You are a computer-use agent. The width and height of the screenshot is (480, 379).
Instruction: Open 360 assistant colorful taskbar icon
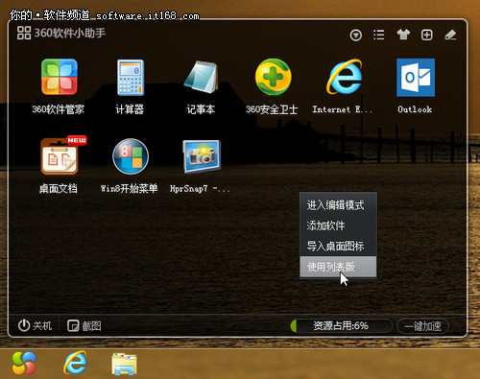click(24, 363)
